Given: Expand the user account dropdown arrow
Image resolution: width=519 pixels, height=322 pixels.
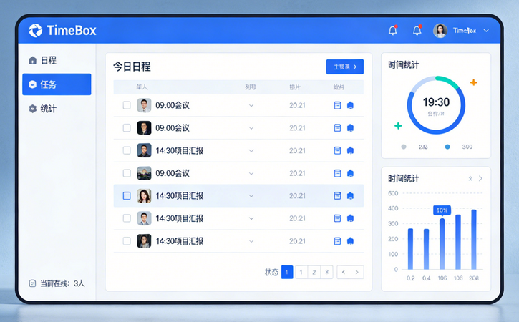Looking at the screenshot, I should tap(487, 31).
